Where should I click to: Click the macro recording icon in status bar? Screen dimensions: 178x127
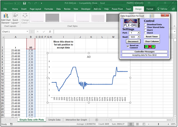(11, 124)
